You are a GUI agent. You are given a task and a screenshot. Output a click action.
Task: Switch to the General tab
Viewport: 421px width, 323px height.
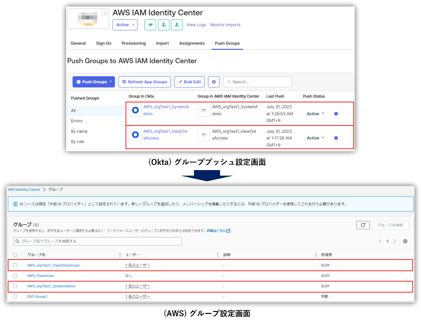(x=78, y=43)
